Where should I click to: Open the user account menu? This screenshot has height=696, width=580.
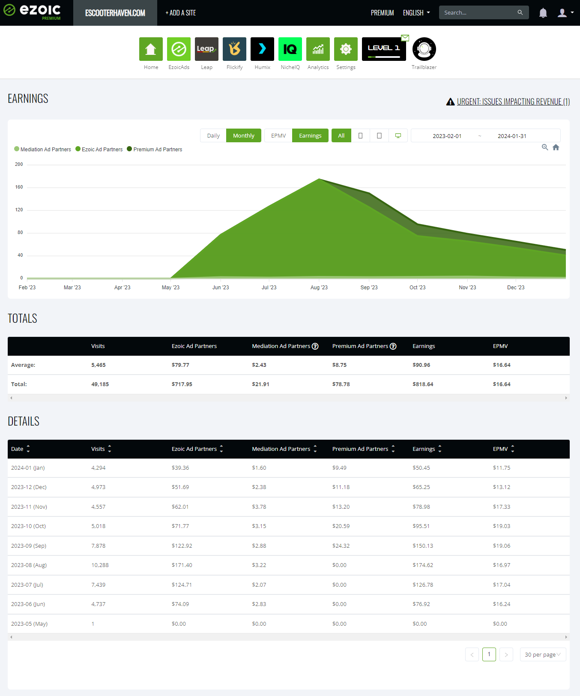565,13
